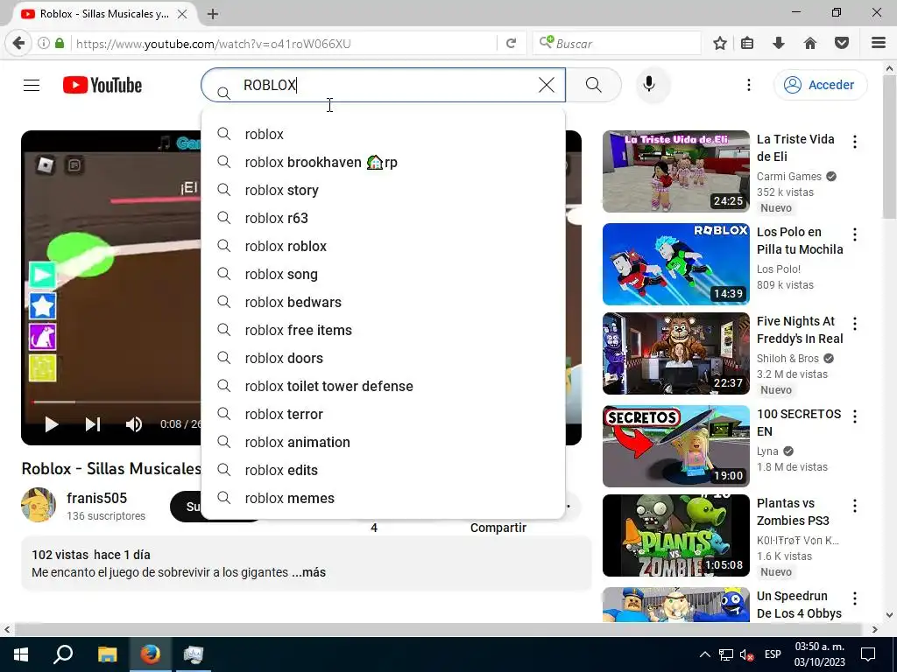Image resolution: width=897 pixels, height=672 pixels.
Task: Seek on the video progress bar
Action: [x=117, y=402]
